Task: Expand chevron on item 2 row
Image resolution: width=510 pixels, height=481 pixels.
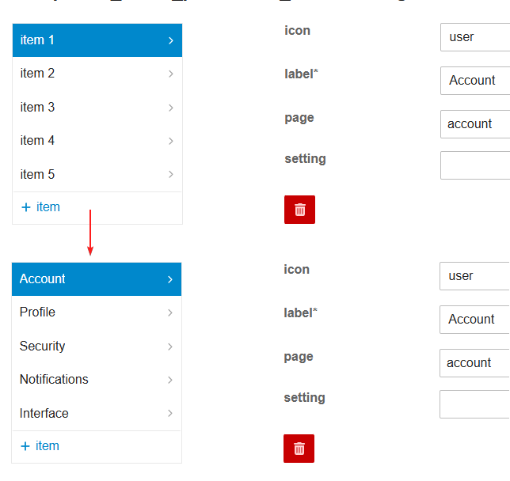Action: point(171,74)
